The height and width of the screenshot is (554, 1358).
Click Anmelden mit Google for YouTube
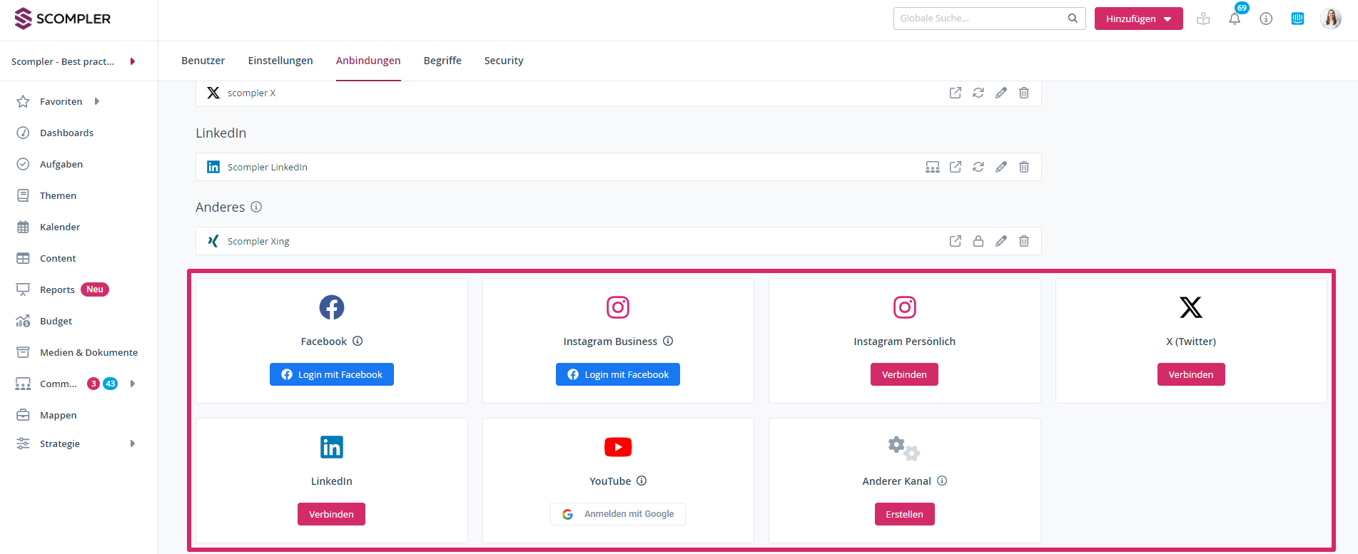click(x=617, y=514)
